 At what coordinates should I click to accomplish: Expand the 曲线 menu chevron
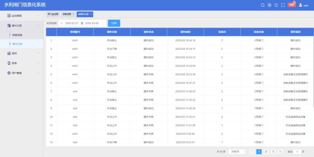pyautogui.click(x=38, y=53)
